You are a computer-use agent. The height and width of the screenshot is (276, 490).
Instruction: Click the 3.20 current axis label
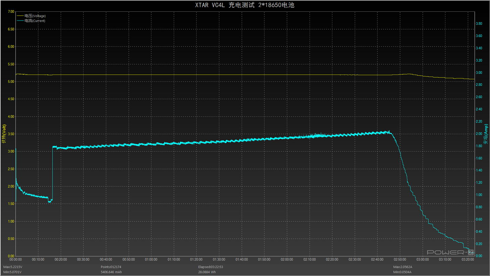(x=479, y=60)
